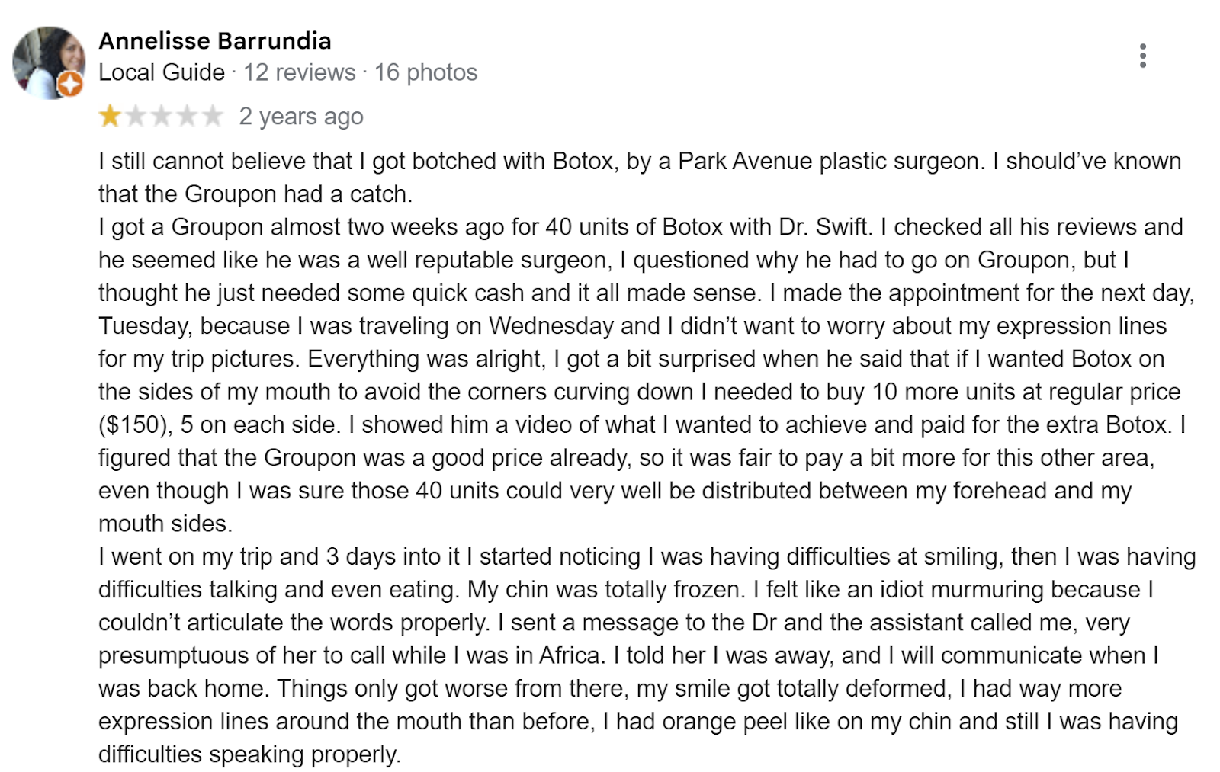Click the filled gold first star

pos(110,116)
